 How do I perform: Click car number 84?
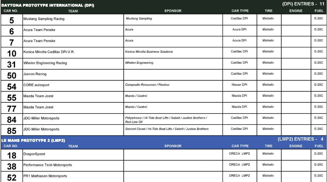click(12, 120)
